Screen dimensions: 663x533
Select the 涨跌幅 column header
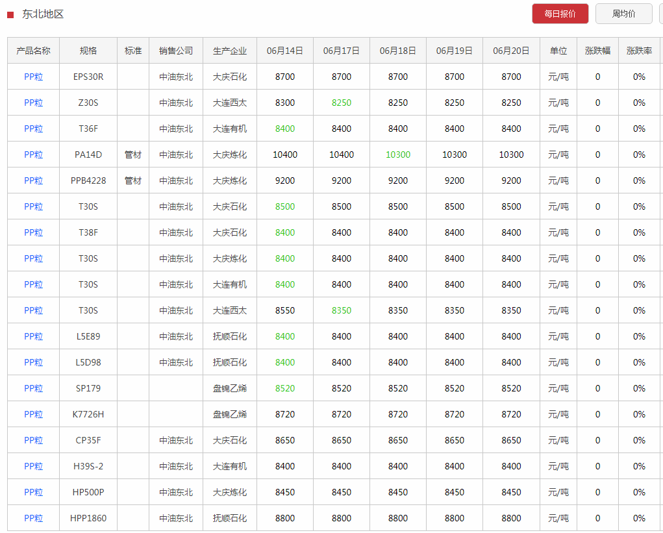coord(597,51)
